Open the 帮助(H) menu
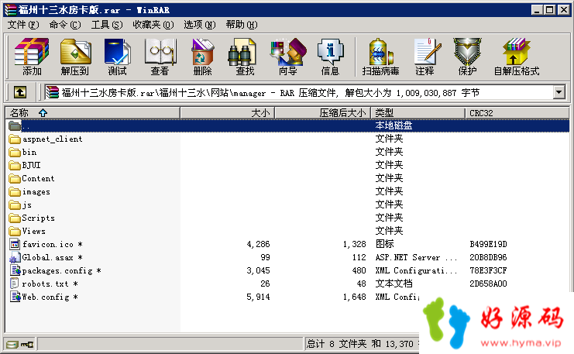Screen dimensions: 574x354 tap(242, 25)
